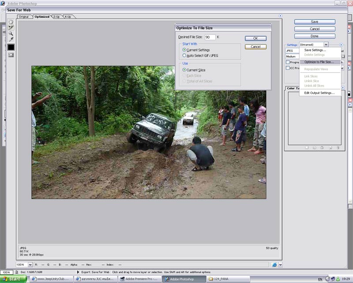
Task: Toggle slices visibility button
Action: (11, 55)
